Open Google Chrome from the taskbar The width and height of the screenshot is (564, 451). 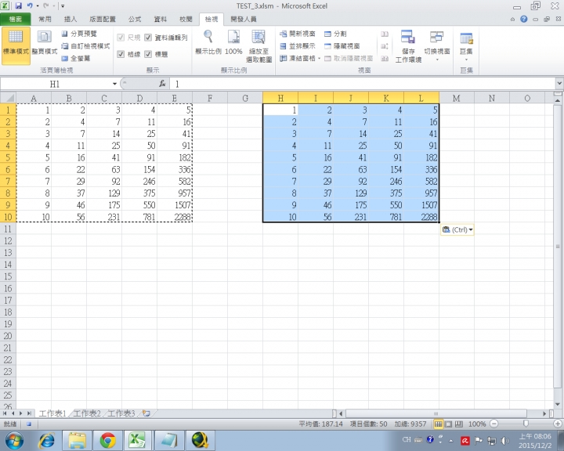(107, 440)
